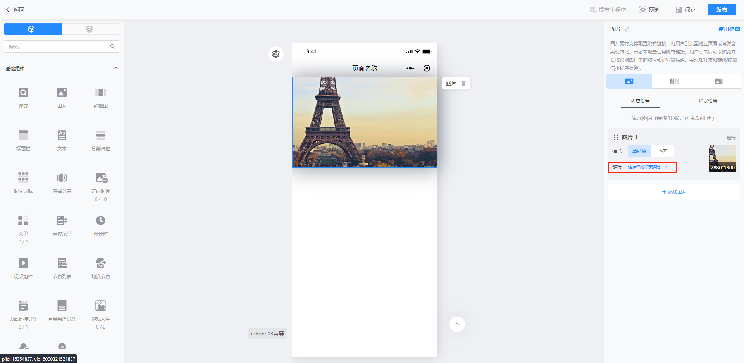
Task: Select the 搜索 search component icon
Action: (x=23, y=93)
